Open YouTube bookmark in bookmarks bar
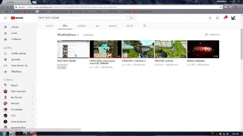This screenshot has width=243, height=136. (29, 11)
